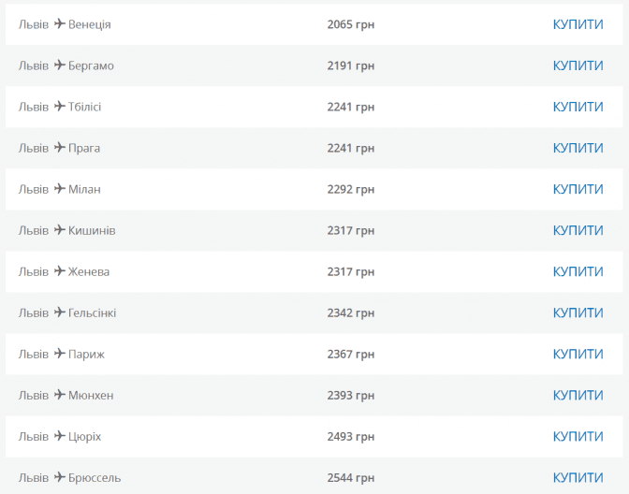Click the airplane icon before Кишинів
The image size is (629, 494).
pyautogui.click(x=59, y=230)
